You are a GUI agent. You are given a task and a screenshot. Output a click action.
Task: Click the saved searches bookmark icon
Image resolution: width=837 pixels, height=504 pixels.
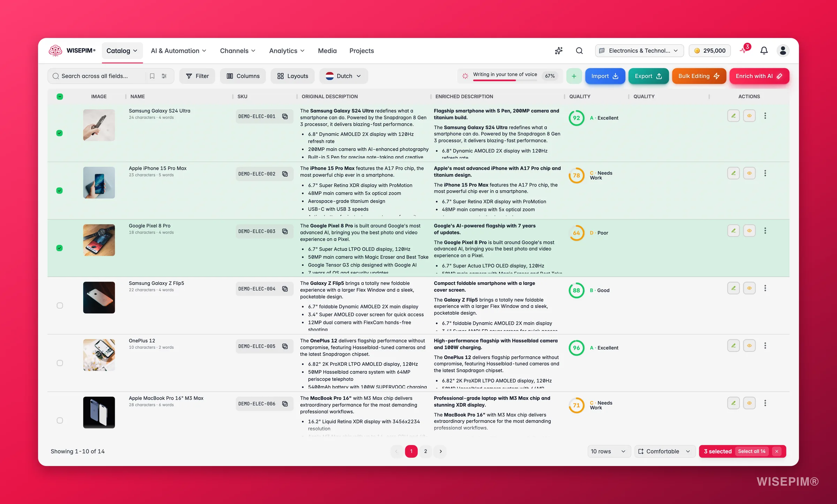[152, 76]
